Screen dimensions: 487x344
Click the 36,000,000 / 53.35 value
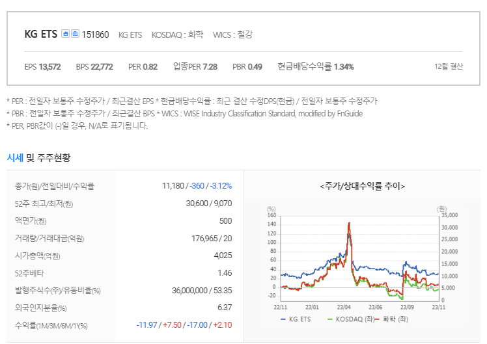[202, 290]
